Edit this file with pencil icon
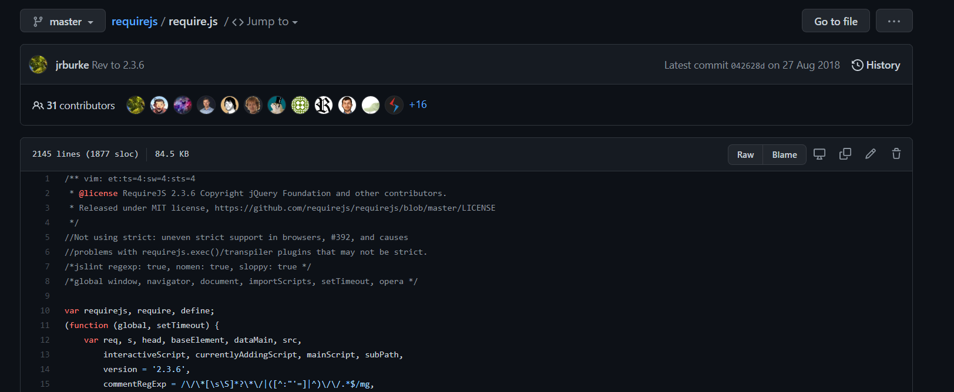This screenshot has width=954, height=392. (x=871, y=154)
